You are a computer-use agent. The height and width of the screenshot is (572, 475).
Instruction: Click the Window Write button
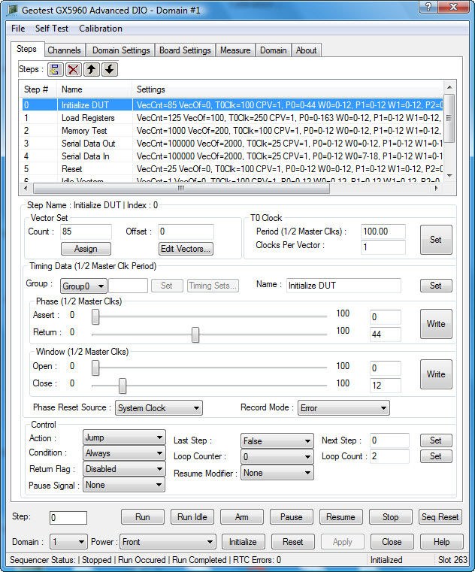click(436, 374)
